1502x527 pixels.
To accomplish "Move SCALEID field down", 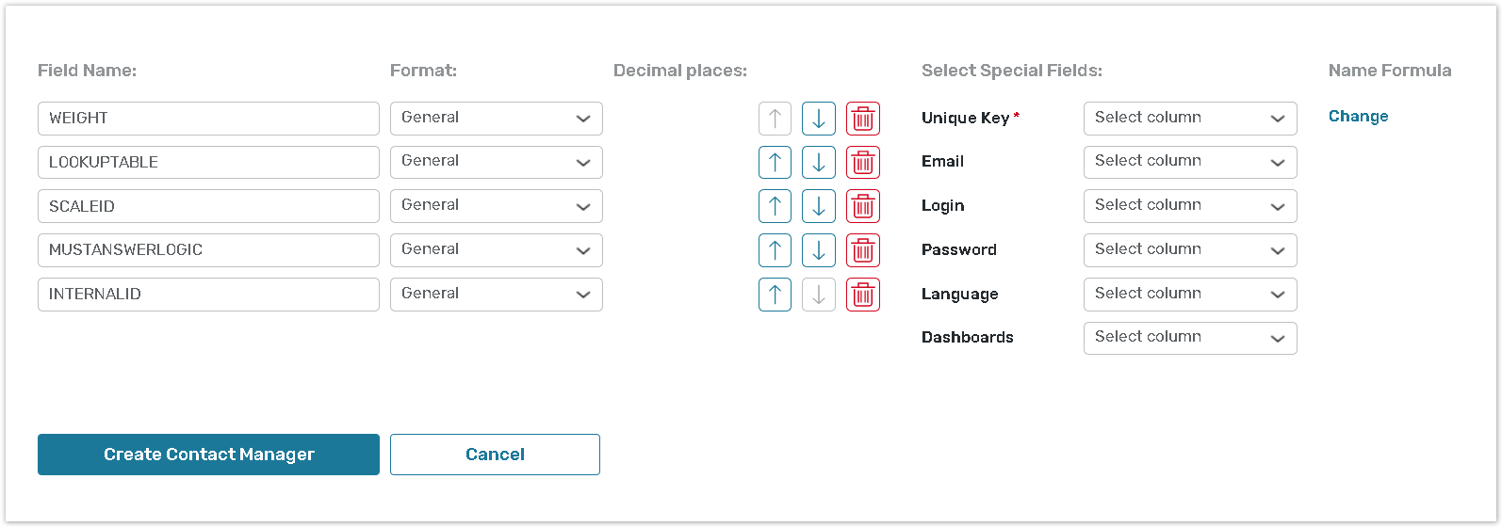I will pyautogui.click(x=818, y=206).
